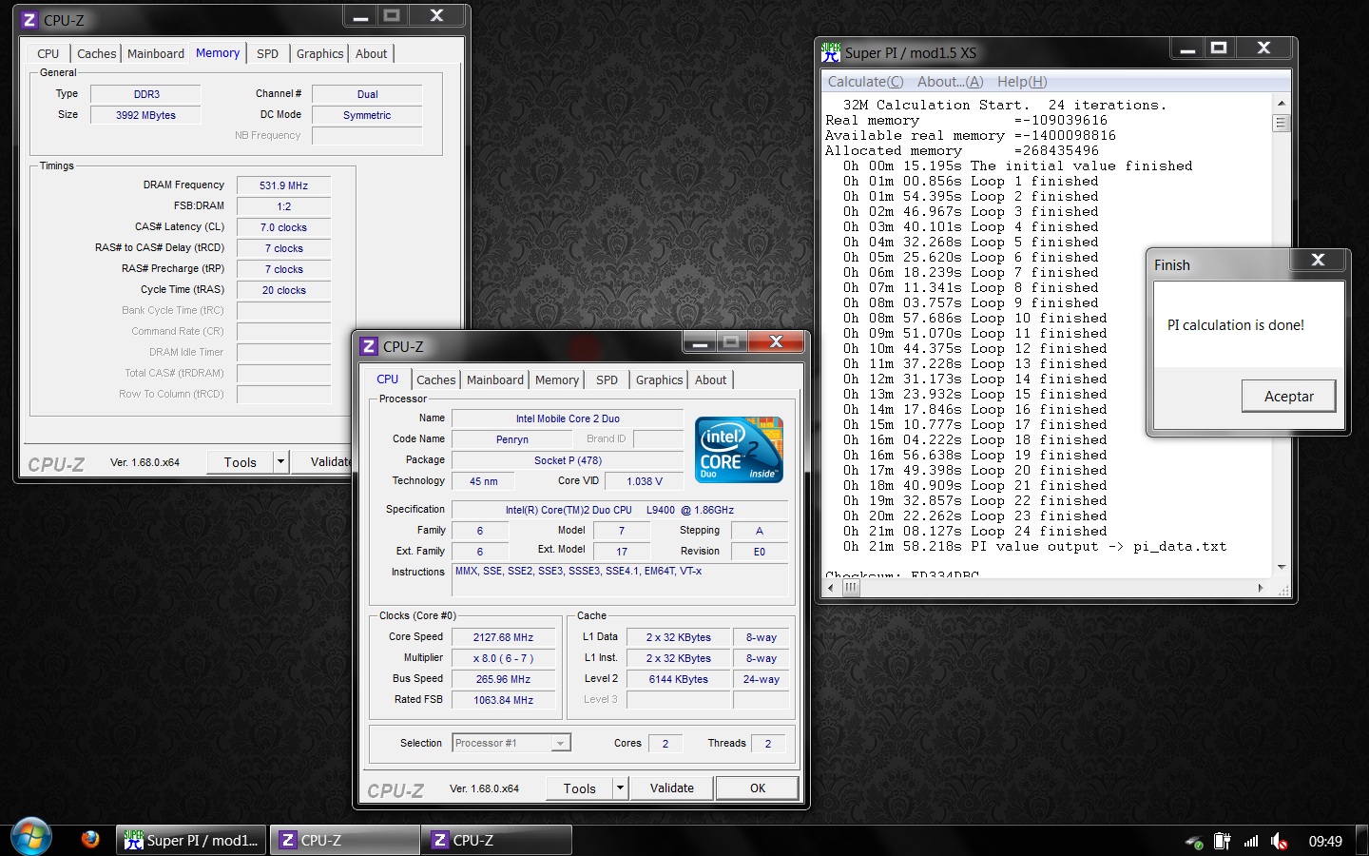Select Caches tab in back CPU-Z window
Image resolution: width=1369 pixels, height=856 pixels.
[x=97, y=53]
